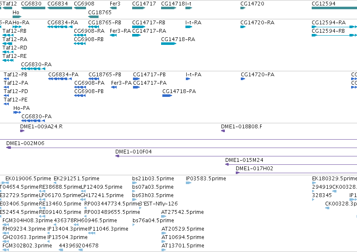Viewport: 357px width, 252px height.
Task: Click the CG6908-PB protein label
Action: (89, 91)
